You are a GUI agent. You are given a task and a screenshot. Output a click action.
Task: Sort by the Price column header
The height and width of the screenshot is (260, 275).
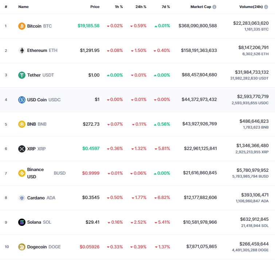click(x=95, y=7)
